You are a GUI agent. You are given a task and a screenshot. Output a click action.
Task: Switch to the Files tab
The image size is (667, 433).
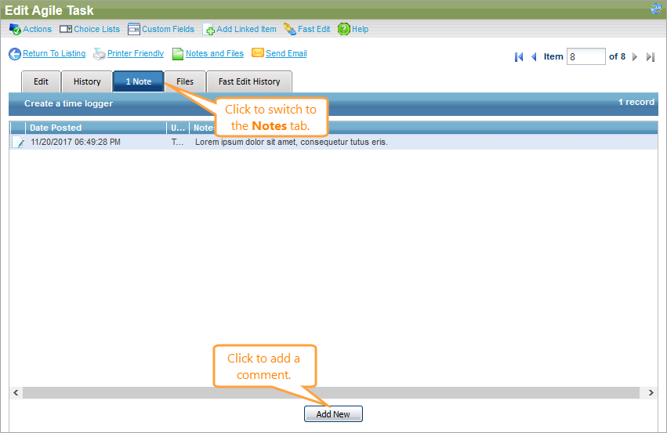pos(185,81)
